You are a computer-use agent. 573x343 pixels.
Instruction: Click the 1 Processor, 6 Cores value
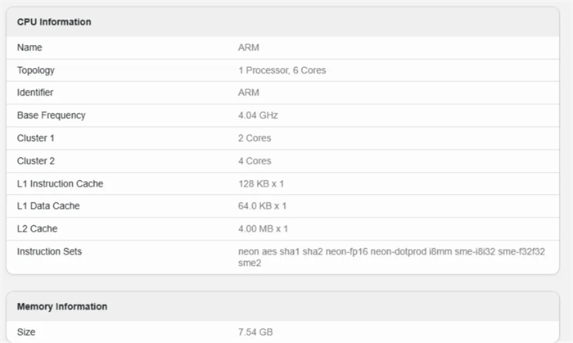pyautogui.click(x=282, y=70)
